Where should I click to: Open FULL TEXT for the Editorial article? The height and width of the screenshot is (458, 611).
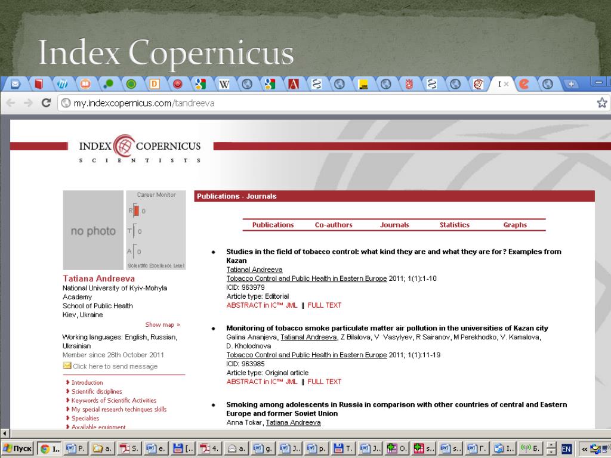(x=324, y=305)
